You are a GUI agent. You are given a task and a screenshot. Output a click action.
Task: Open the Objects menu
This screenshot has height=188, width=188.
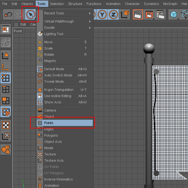(x=27, y=4)
